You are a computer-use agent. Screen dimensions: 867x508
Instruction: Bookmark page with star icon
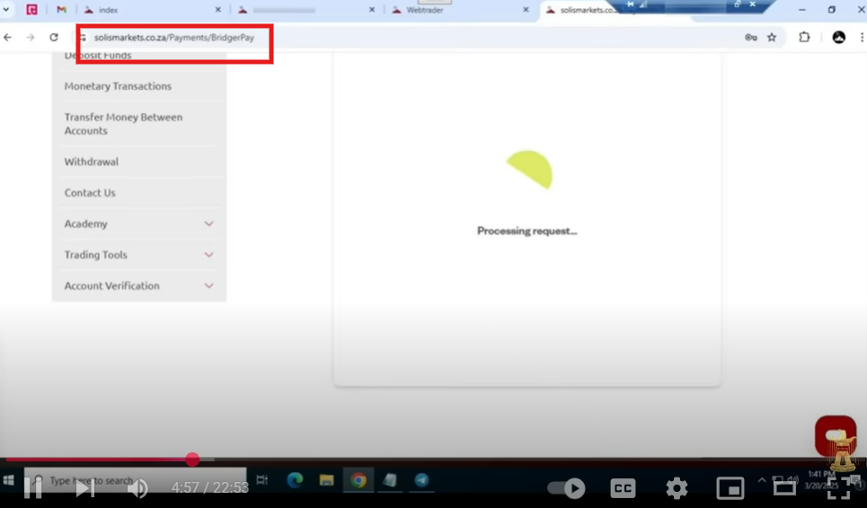(772, 38)
